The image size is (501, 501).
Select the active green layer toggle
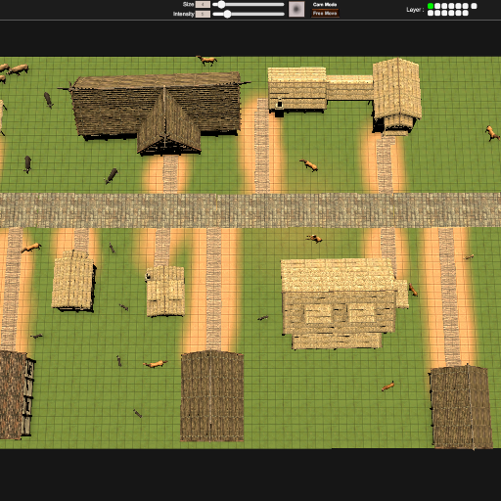[431, 6]
